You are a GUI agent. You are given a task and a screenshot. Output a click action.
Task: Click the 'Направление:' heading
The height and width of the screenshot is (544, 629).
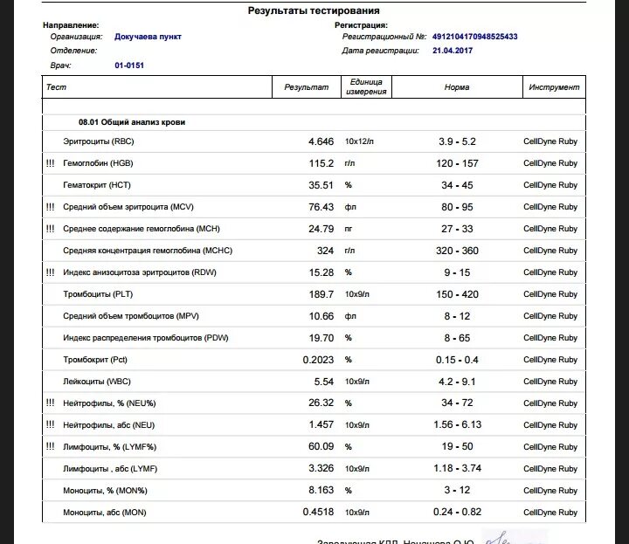(x=71, y=25)
